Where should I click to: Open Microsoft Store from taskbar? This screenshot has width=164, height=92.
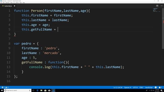tap(45, 90)
